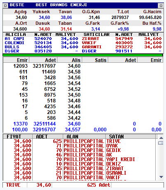The width and height of the screenshot is (166, 190).
Task: Click the trades list scrollbar thumb
Action: click(161, 143)
